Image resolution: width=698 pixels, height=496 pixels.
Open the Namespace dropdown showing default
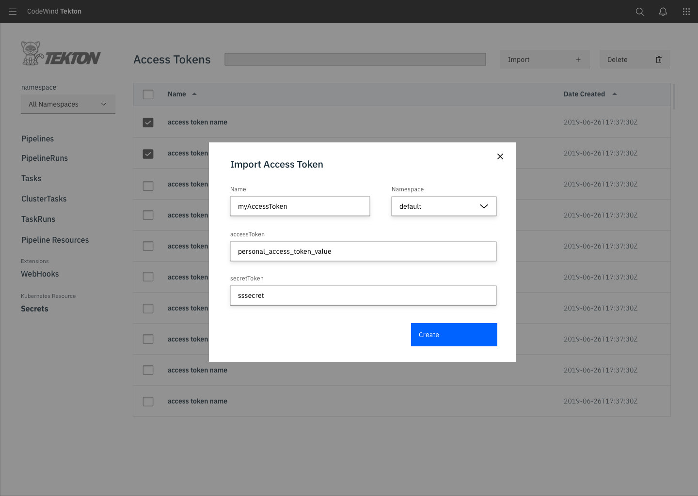pos(443,206)
